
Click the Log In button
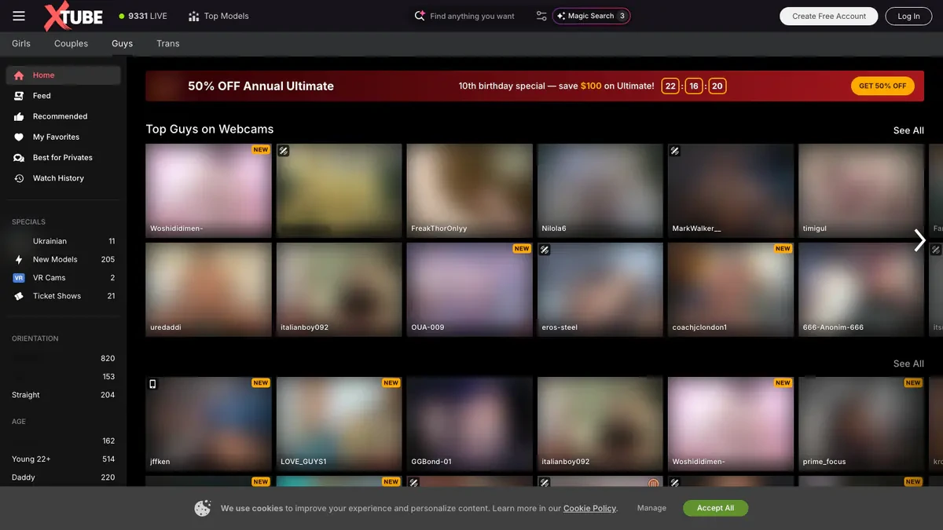point(908,16)
